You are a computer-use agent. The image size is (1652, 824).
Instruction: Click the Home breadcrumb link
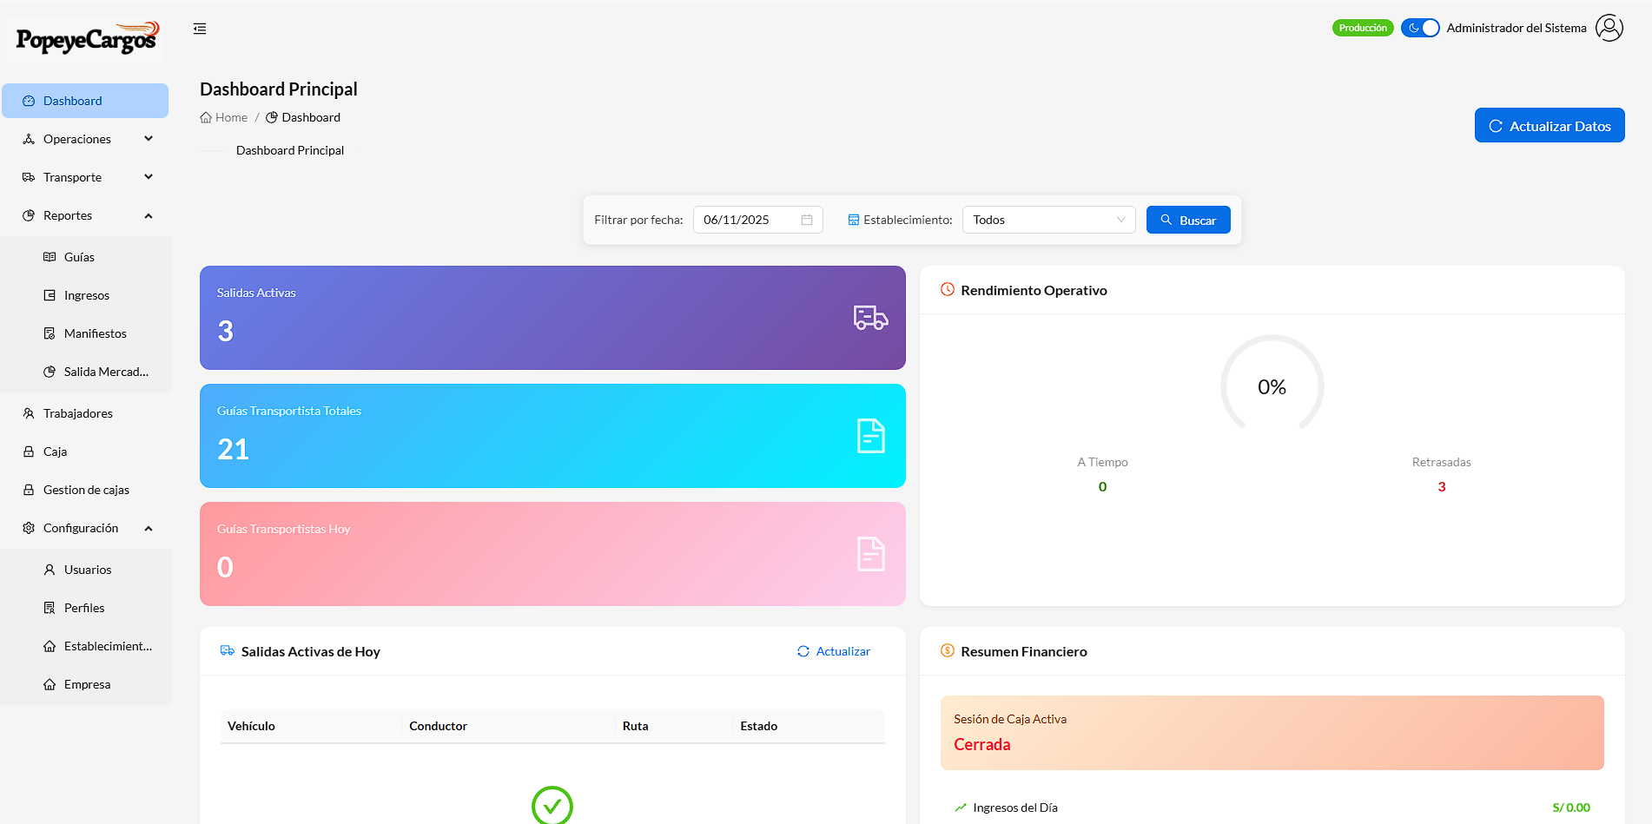pos(224,117)
